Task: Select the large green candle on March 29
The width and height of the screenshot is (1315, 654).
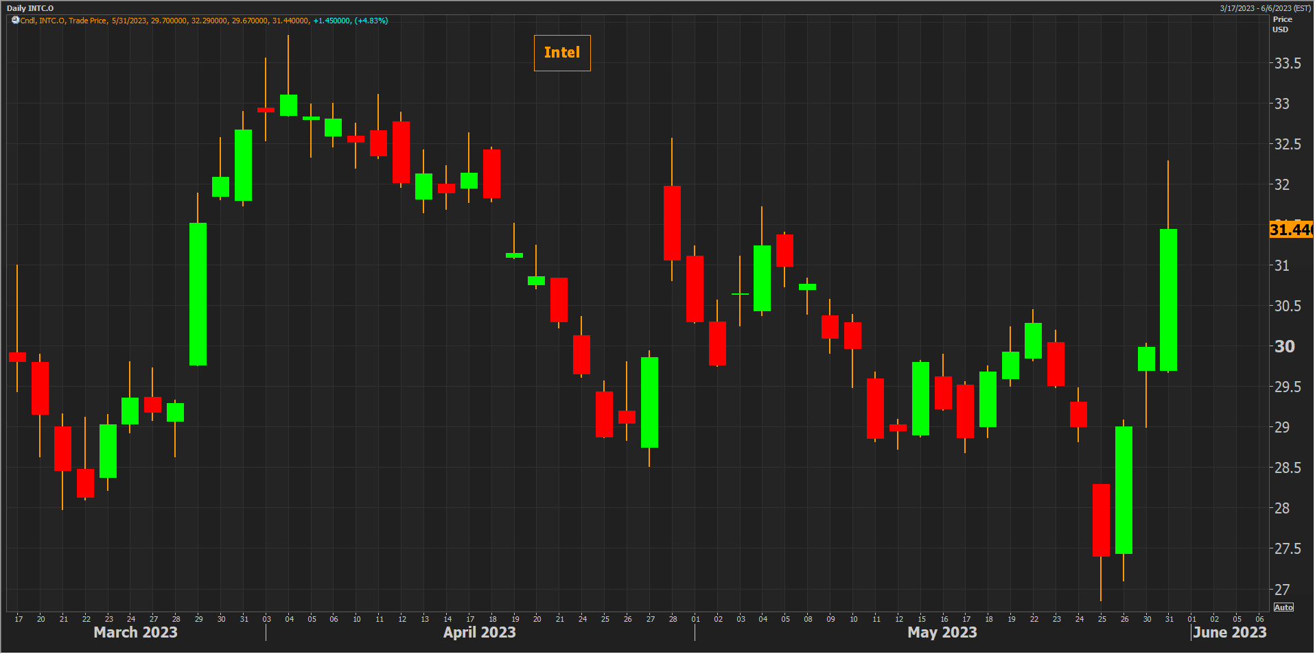Action: 198,293
